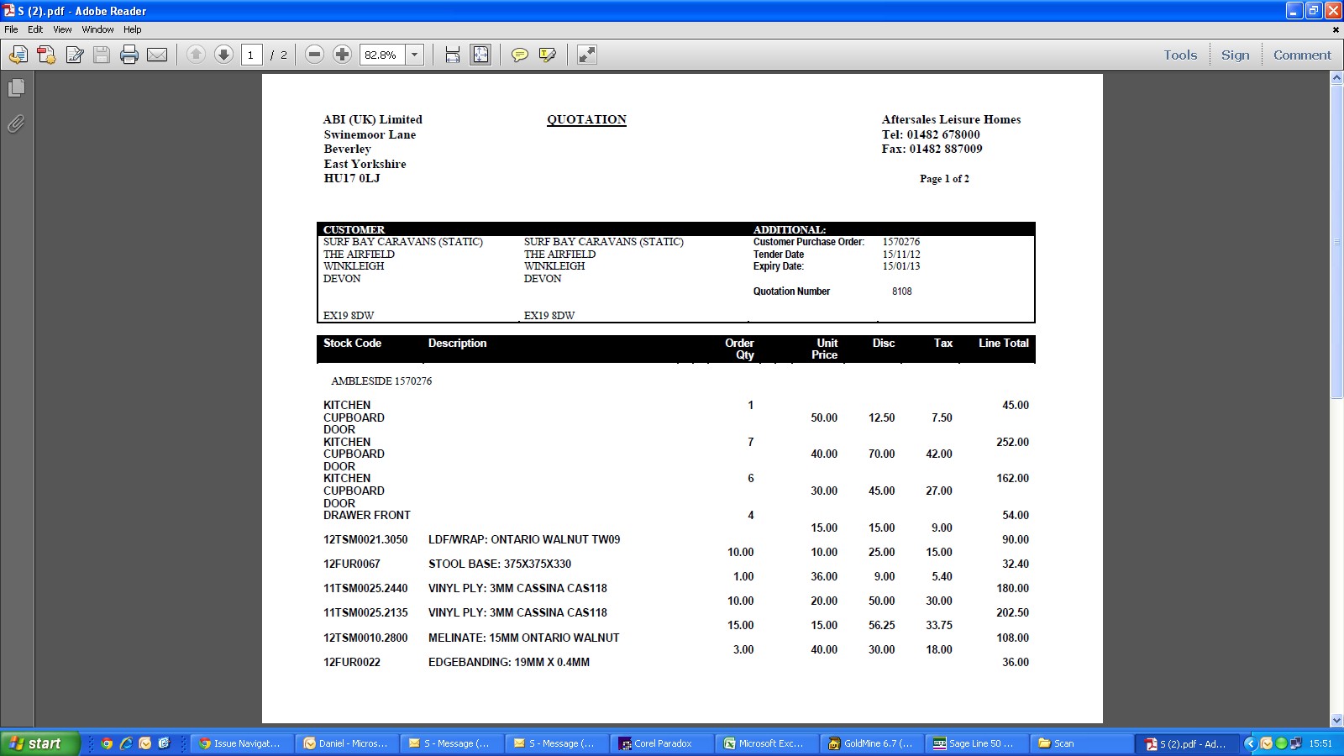Image resolution: width=1344 pixels, height=756 pixels.
Task: Toggle fit one full page view
Action: tap(480, 55)
